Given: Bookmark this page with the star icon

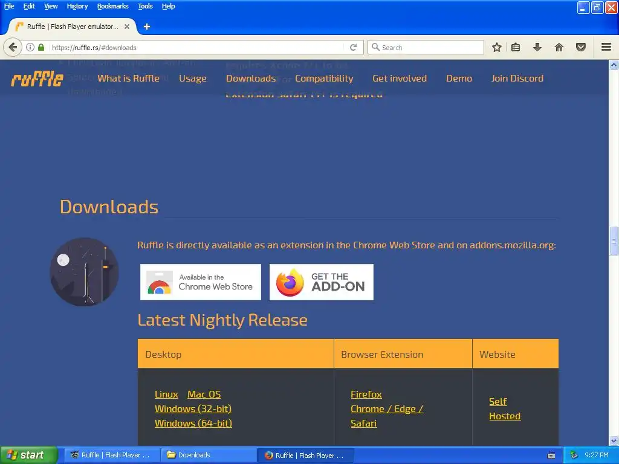Looking at the screenshot, I should pos(497,47).
